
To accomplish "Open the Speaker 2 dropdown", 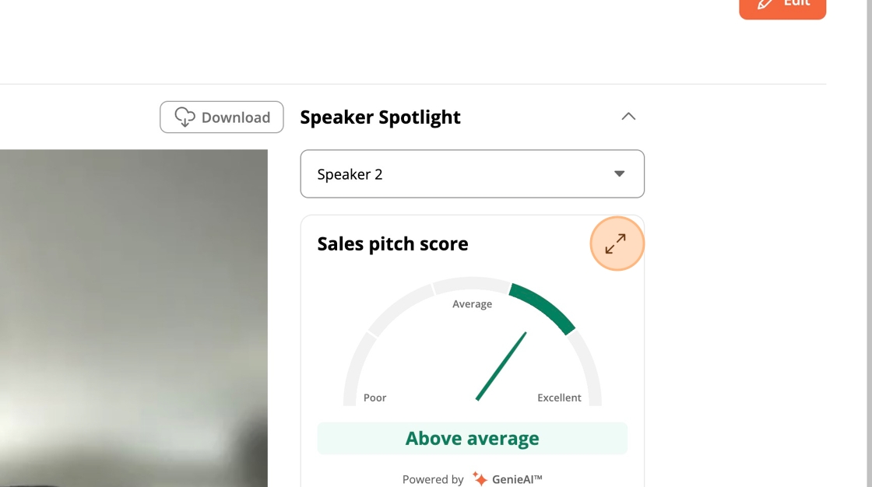I will pyautogui.click(x=472, y=174).
